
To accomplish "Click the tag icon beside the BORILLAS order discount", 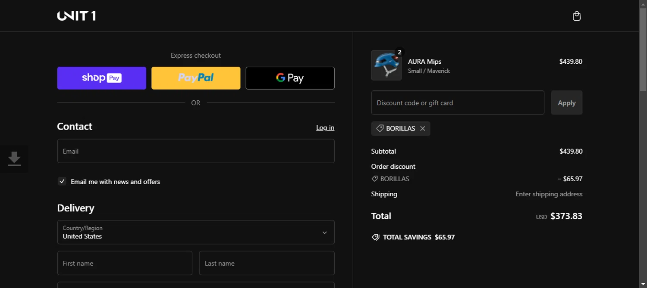I will [x=374, y=179].
